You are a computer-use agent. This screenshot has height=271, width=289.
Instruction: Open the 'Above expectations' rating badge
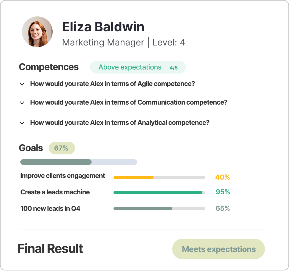[x=130, y=67]
